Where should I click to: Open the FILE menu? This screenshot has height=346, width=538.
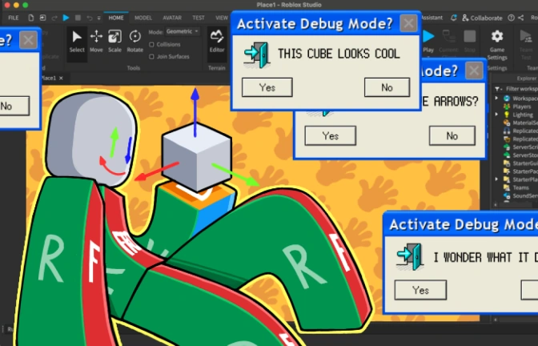(14, 18)
